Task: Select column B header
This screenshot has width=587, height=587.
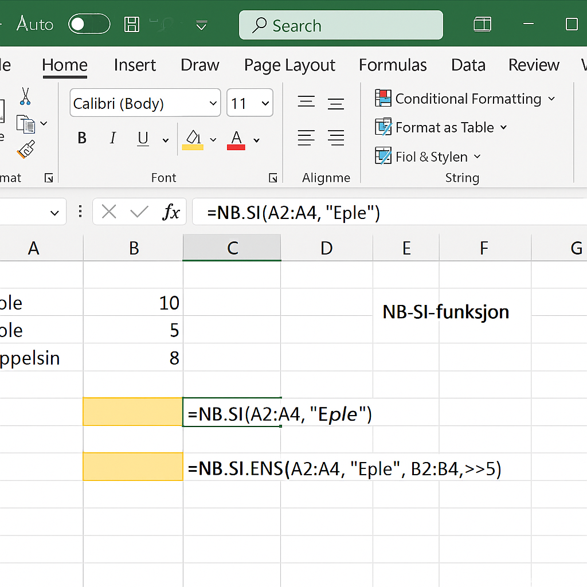Action: 133,248
